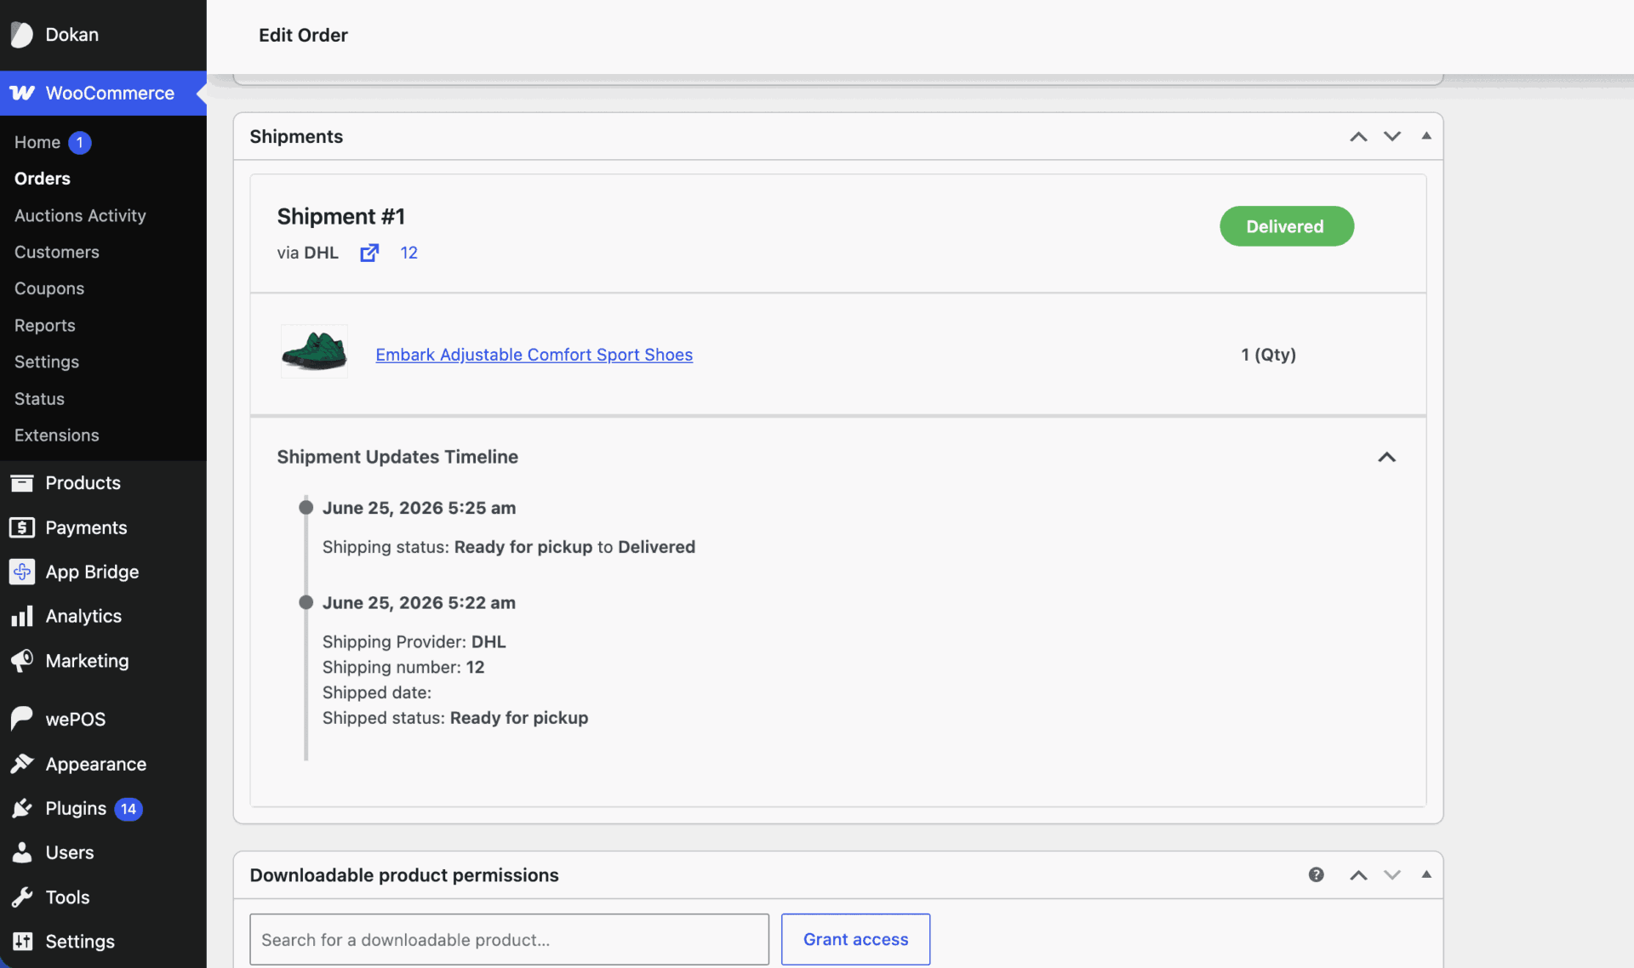Image resolution: width=1634 pixels, height=968 pixels.
Task: Move the Downloadable product permissions panel down
Action: pyautogui.click(x=1392, y=874)
